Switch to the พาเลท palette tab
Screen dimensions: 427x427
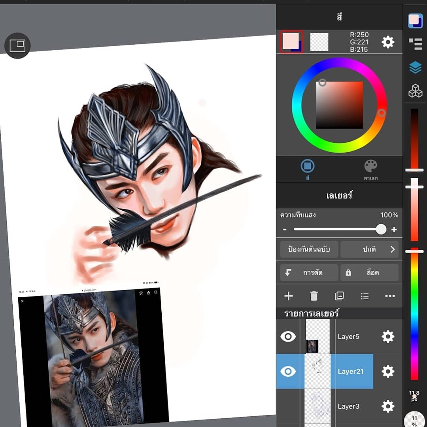pyautogui.click(x=370, y=170)
